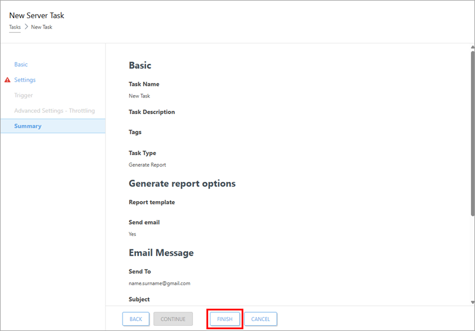Click the 'Task Type' label
Image resolution: width=475 pixels, height=331 pixels.
[142, 153]
